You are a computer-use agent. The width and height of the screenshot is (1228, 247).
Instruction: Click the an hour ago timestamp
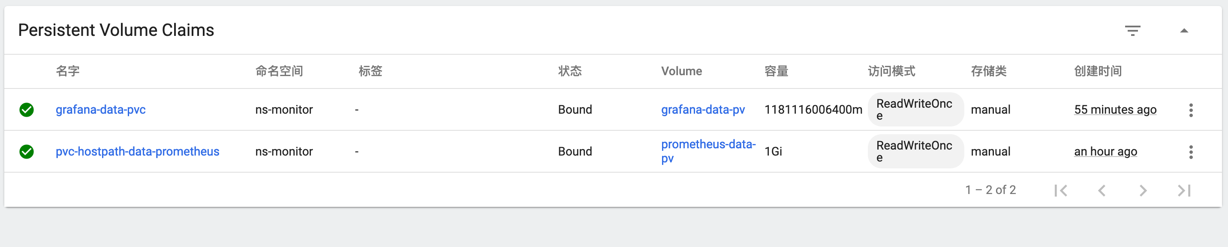tap(1105, 152)
